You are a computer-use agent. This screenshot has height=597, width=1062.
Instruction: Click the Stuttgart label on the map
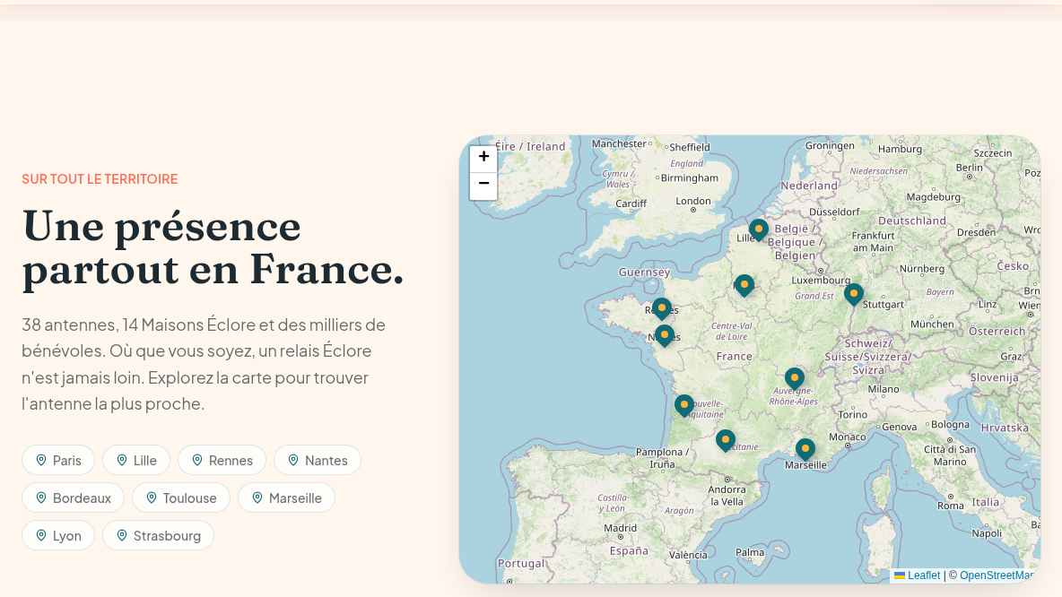tap(884, 305)
